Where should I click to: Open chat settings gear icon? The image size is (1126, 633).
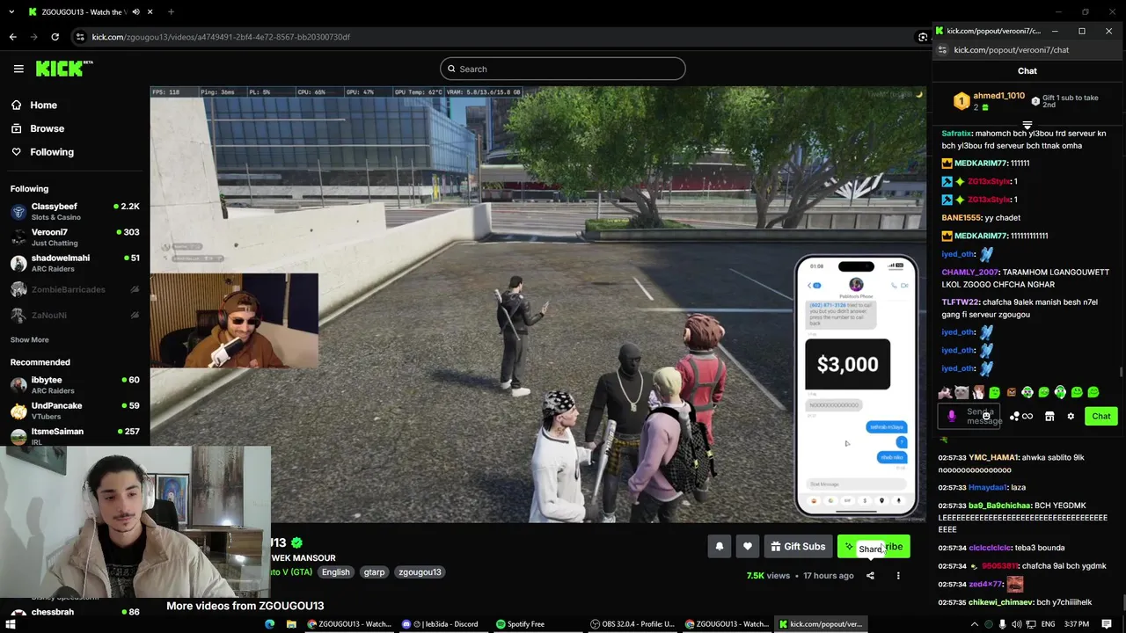pos(1071,417)
